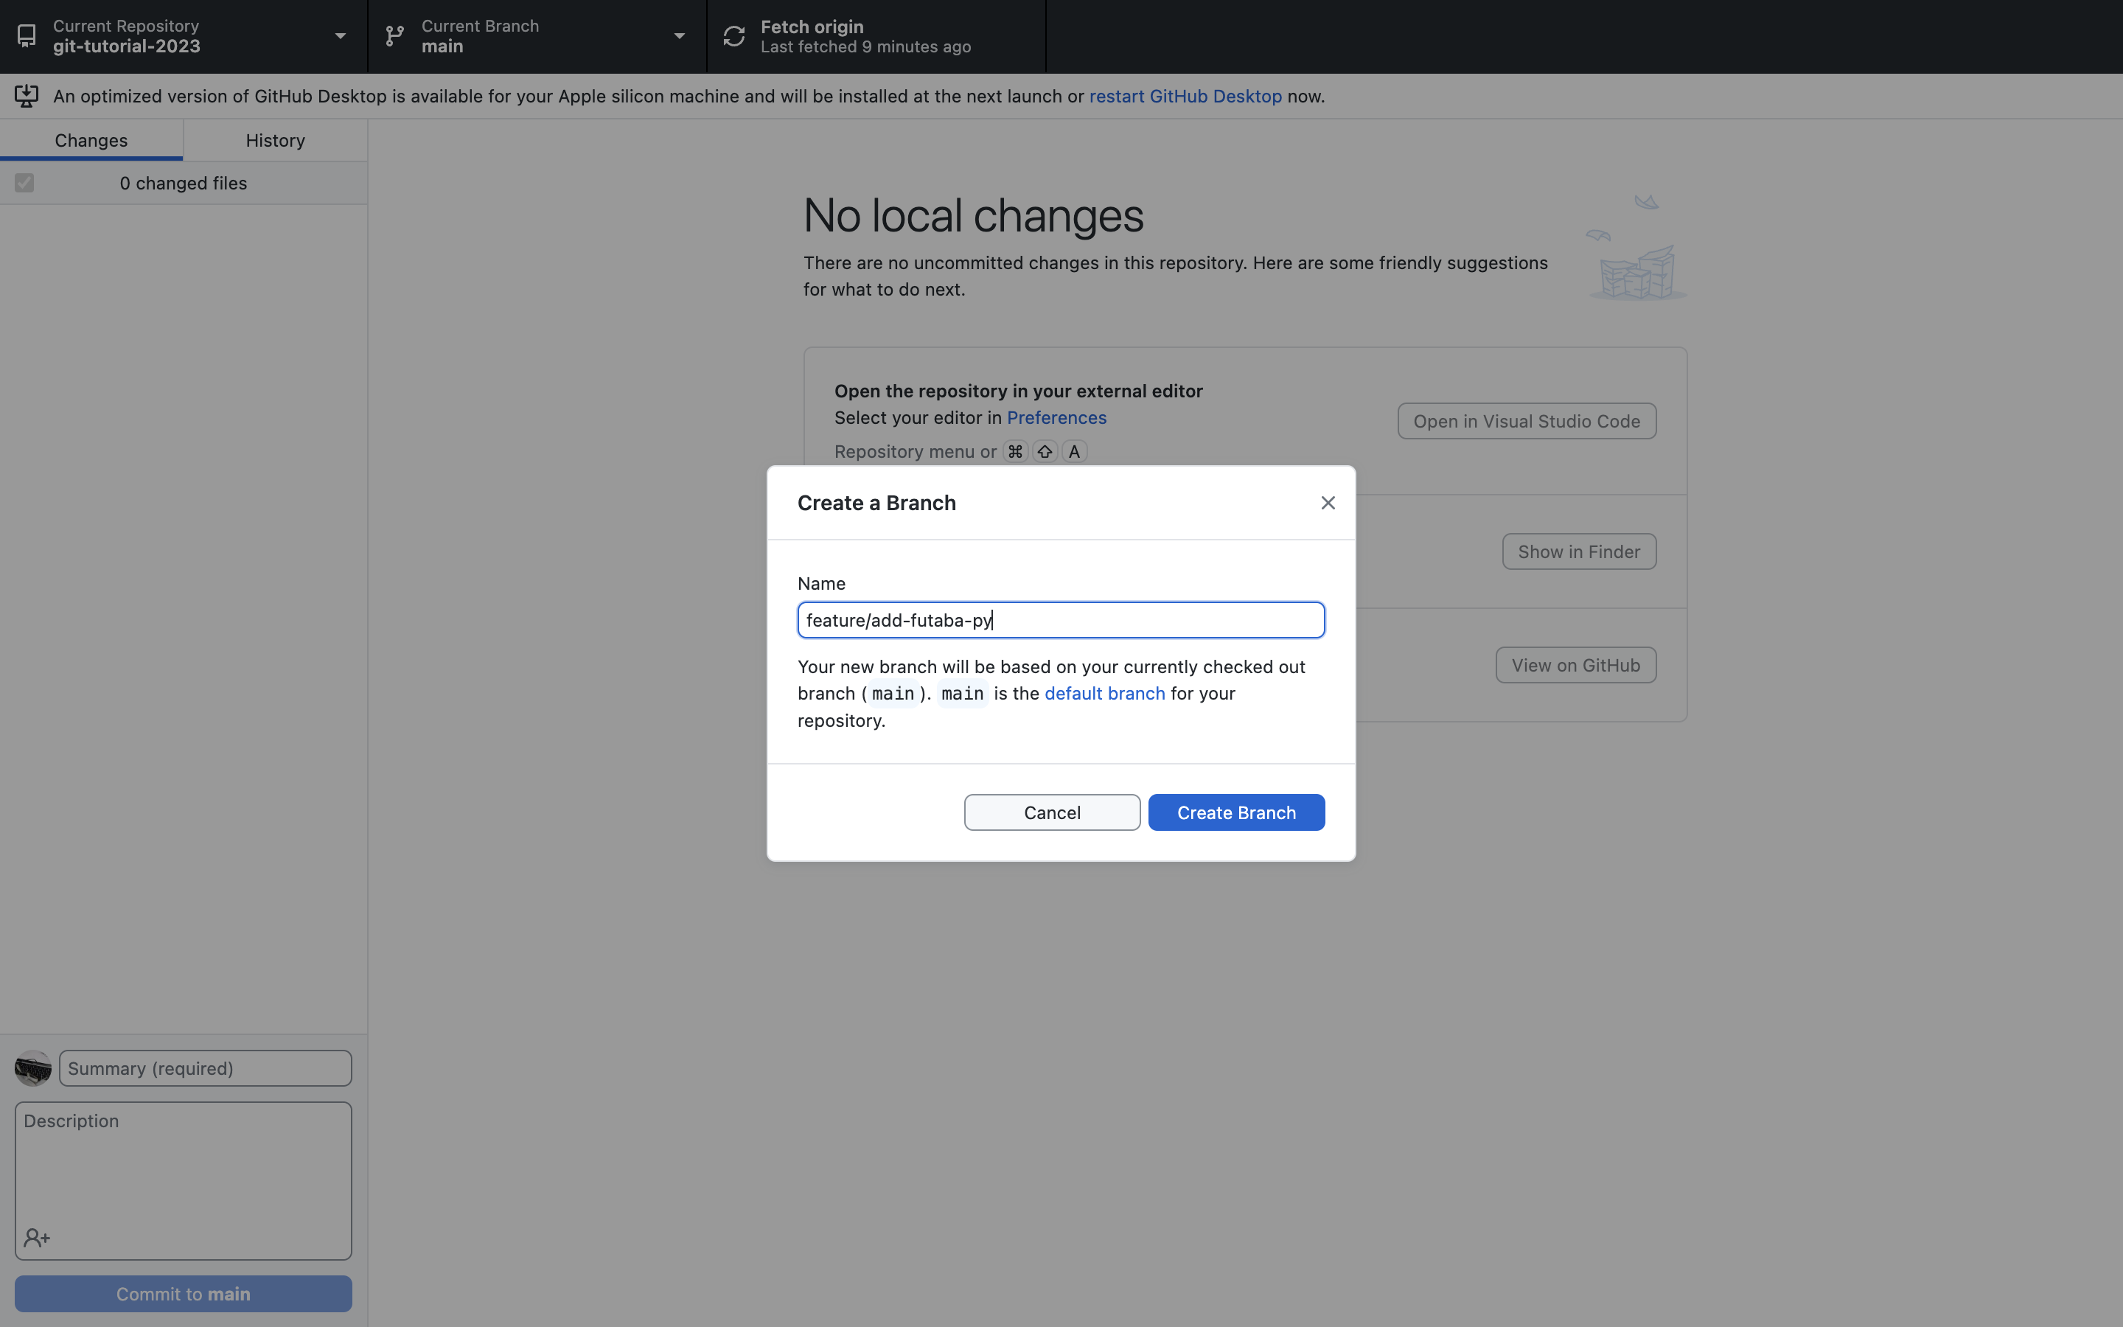Toggle the changed files checkbox

click(24, 183)
